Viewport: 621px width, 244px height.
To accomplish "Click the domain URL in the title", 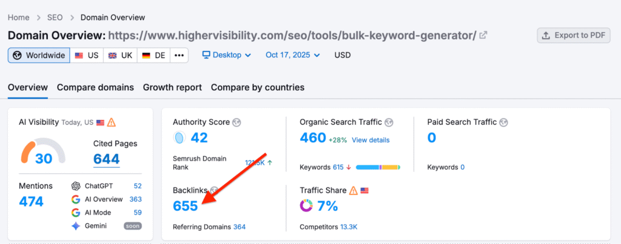I will click(x=292, y=36).
